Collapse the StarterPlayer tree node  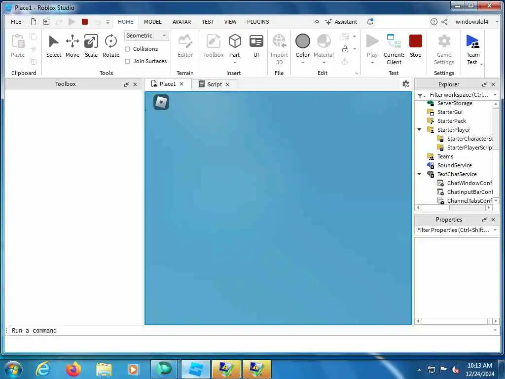click(x=419, y=130)
